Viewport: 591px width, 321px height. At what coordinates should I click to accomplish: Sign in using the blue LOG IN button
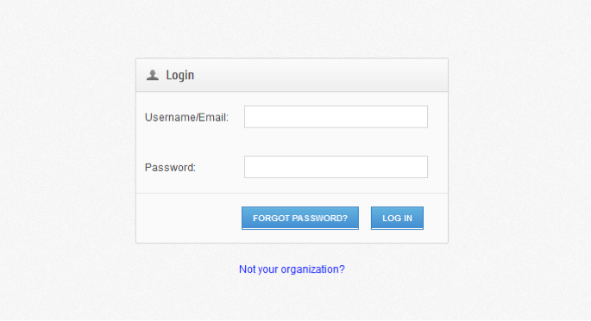click(x=397, y=218)
